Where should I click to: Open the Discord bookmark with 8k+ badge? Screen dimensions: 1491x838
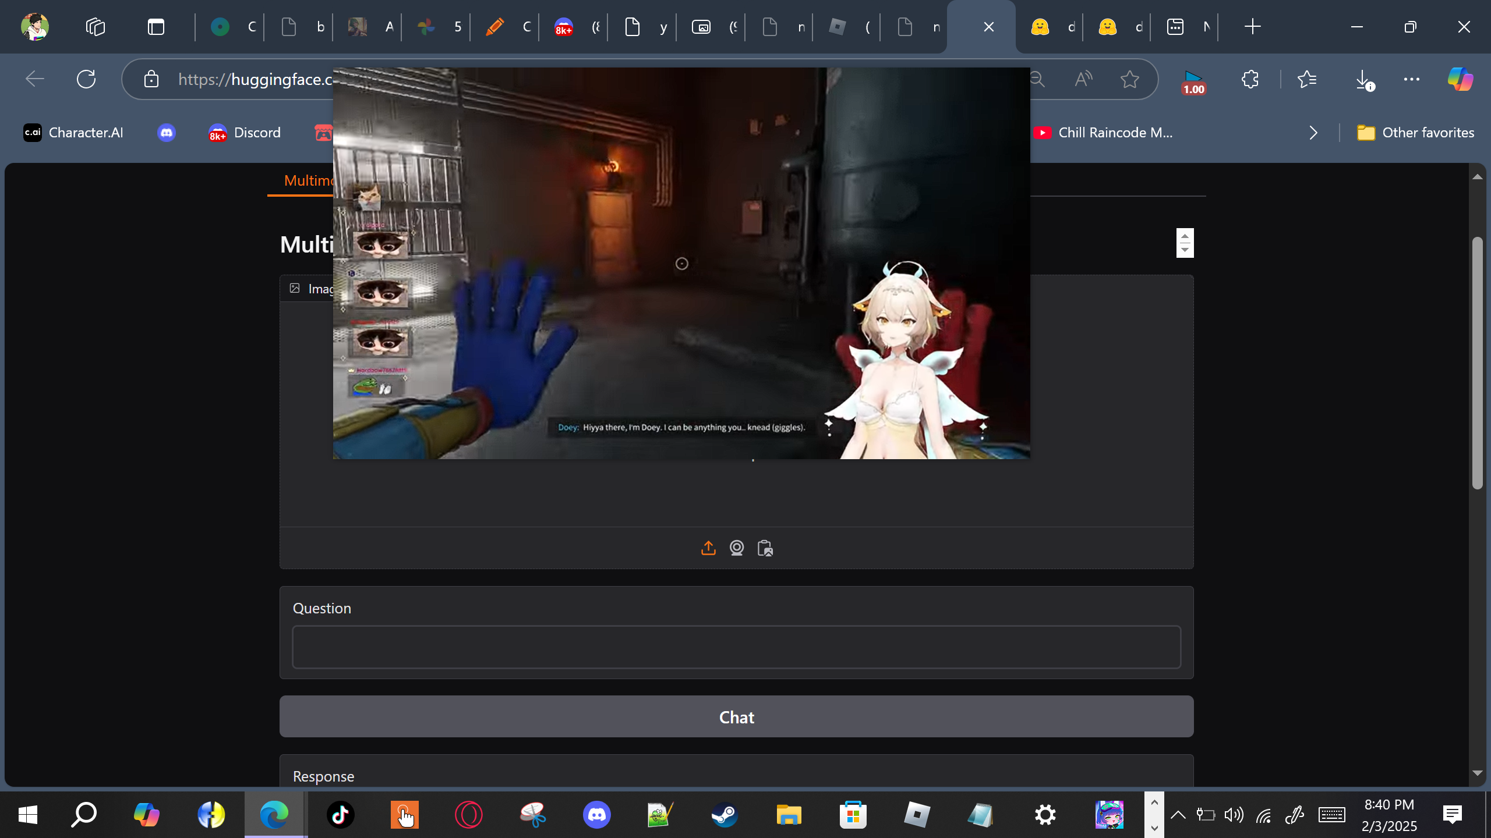click(245, 133)
